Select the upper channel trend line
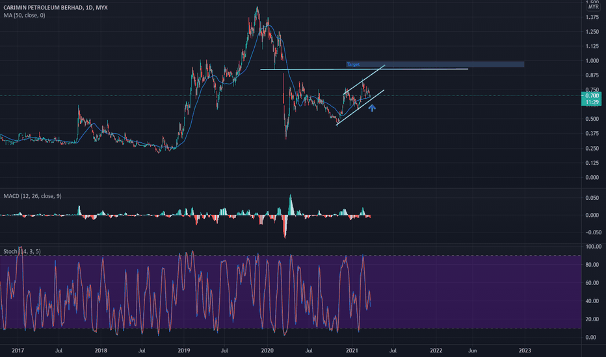The image size is (606, 357). click(x=364, y=80)
